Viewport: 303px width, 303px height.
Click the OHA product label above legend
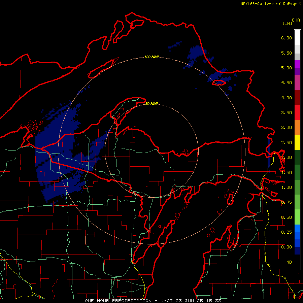point(296,20)
